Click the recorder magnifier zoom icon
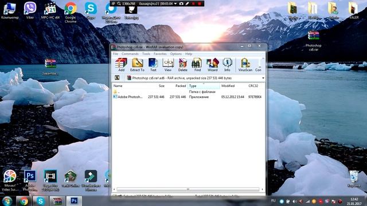367x206 pixels. tap(119, 3)
